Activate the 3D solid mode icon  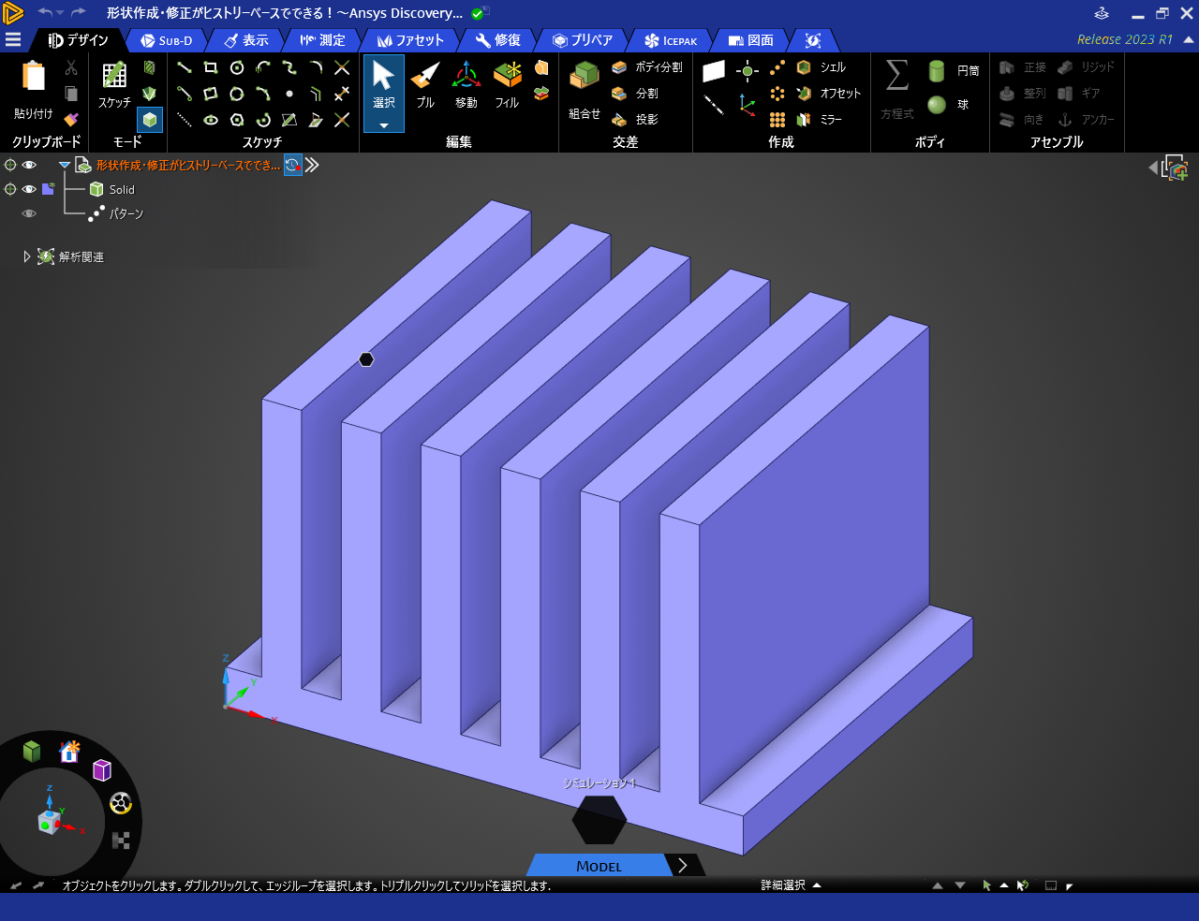point(150,120)
